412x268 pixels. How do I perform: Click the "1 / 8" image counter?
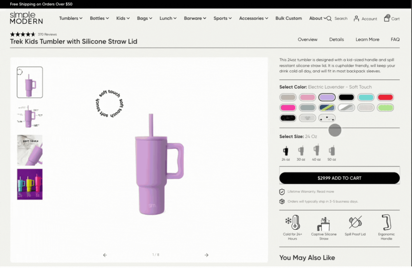pos(156,255)
